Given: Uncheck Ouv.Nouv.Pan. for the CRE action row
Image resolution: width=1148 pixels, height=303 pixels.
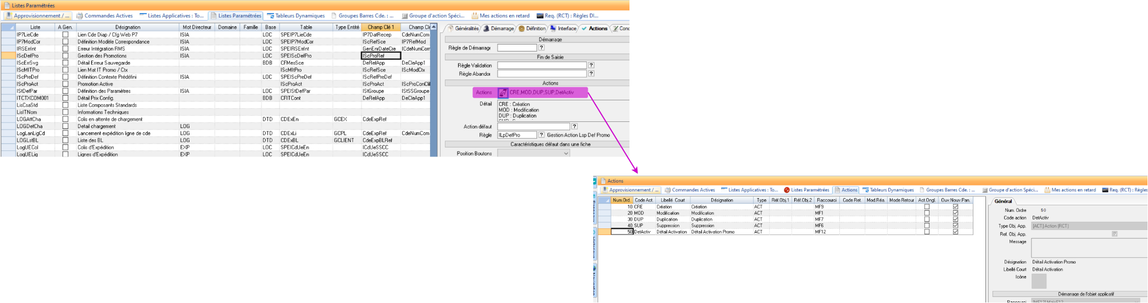Looking at the screenshot, I should coord(955,207).
